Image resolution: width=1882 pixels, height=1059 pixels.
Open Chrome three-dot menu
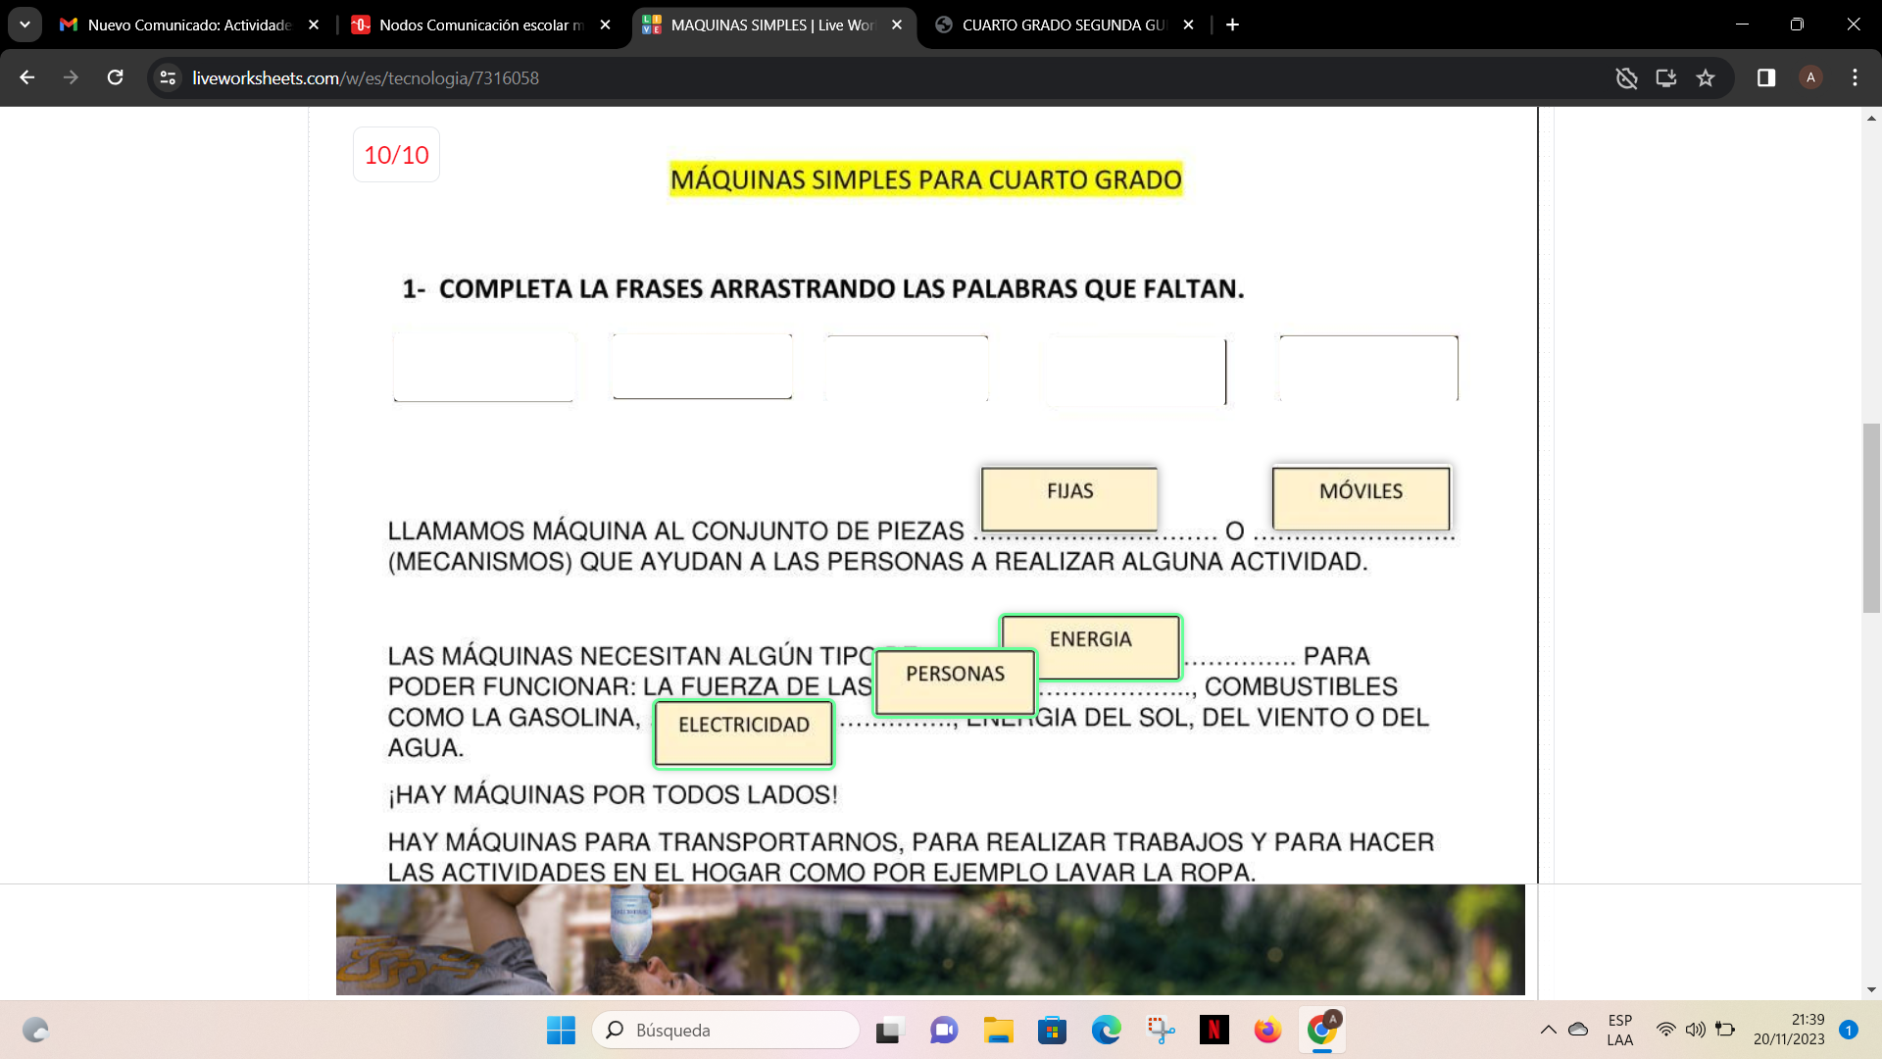1855,77
